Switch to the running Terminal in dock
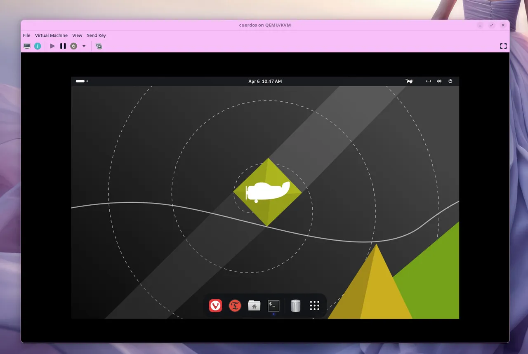Viewport: 528px width, 354px height. [x=273, y=305]
